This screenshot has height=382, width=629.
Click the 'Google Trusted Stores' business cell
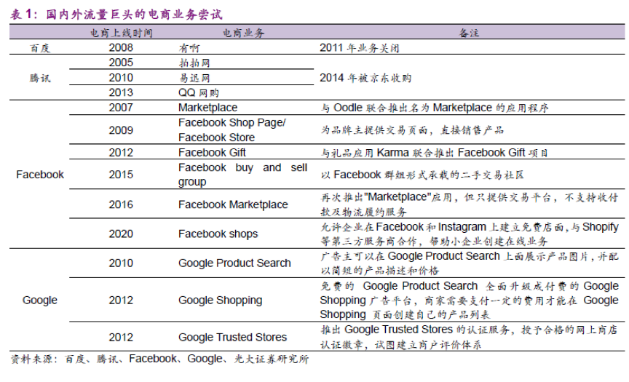click(232, 337)
